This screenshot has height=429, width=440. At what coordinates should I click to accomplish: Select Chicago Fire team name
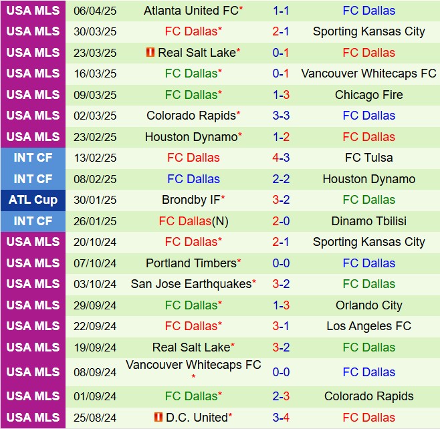coord(368,95)
